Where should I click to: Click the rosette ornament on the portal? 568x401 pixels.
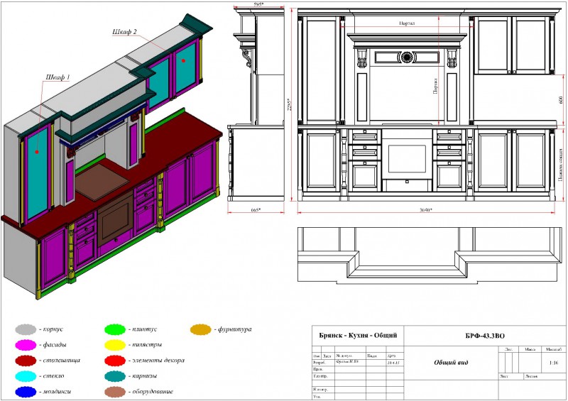pos(407,57)
